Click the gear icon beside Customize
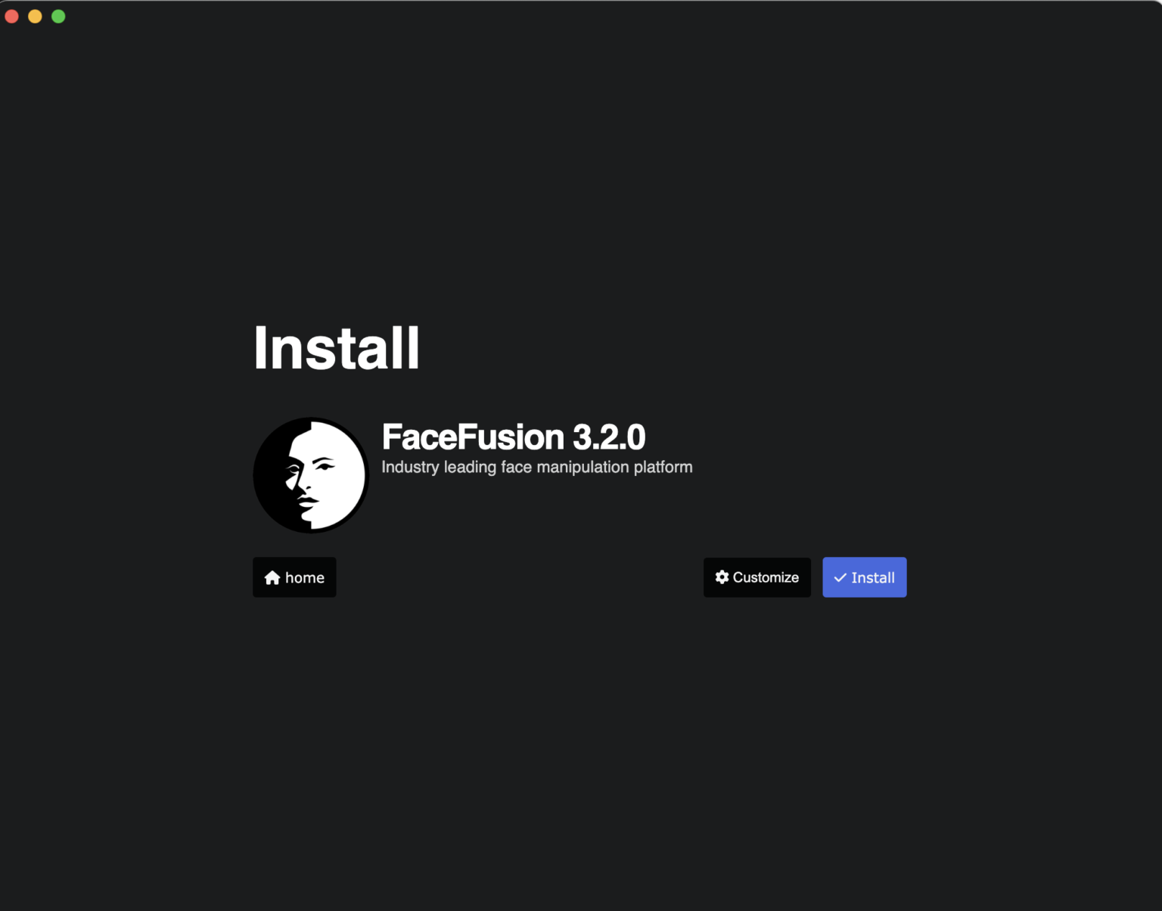This screenshot has height=911, width=1162. pos(722,577)
